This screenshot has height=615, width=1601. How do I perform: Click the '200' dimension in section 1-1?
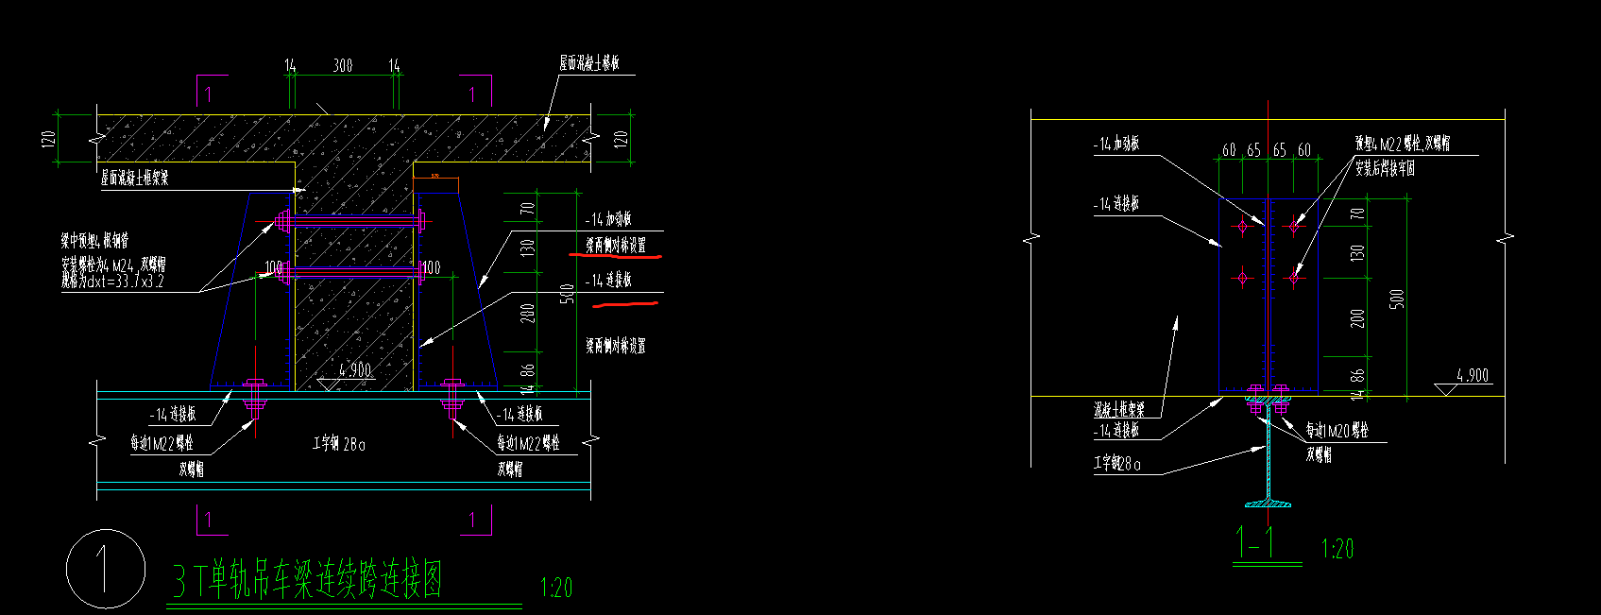[1357, 318]
